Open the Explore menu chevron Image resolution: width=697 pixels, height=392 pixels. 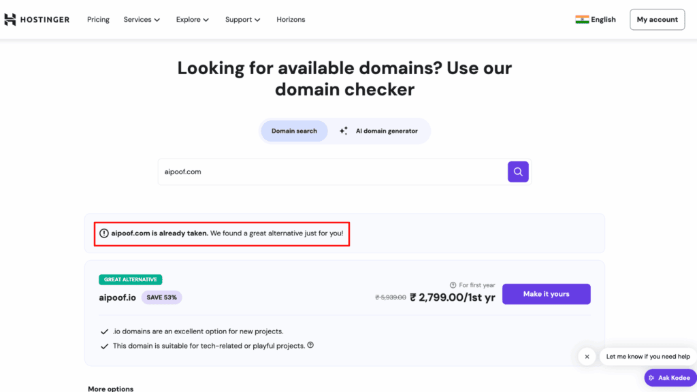(206, 19)
